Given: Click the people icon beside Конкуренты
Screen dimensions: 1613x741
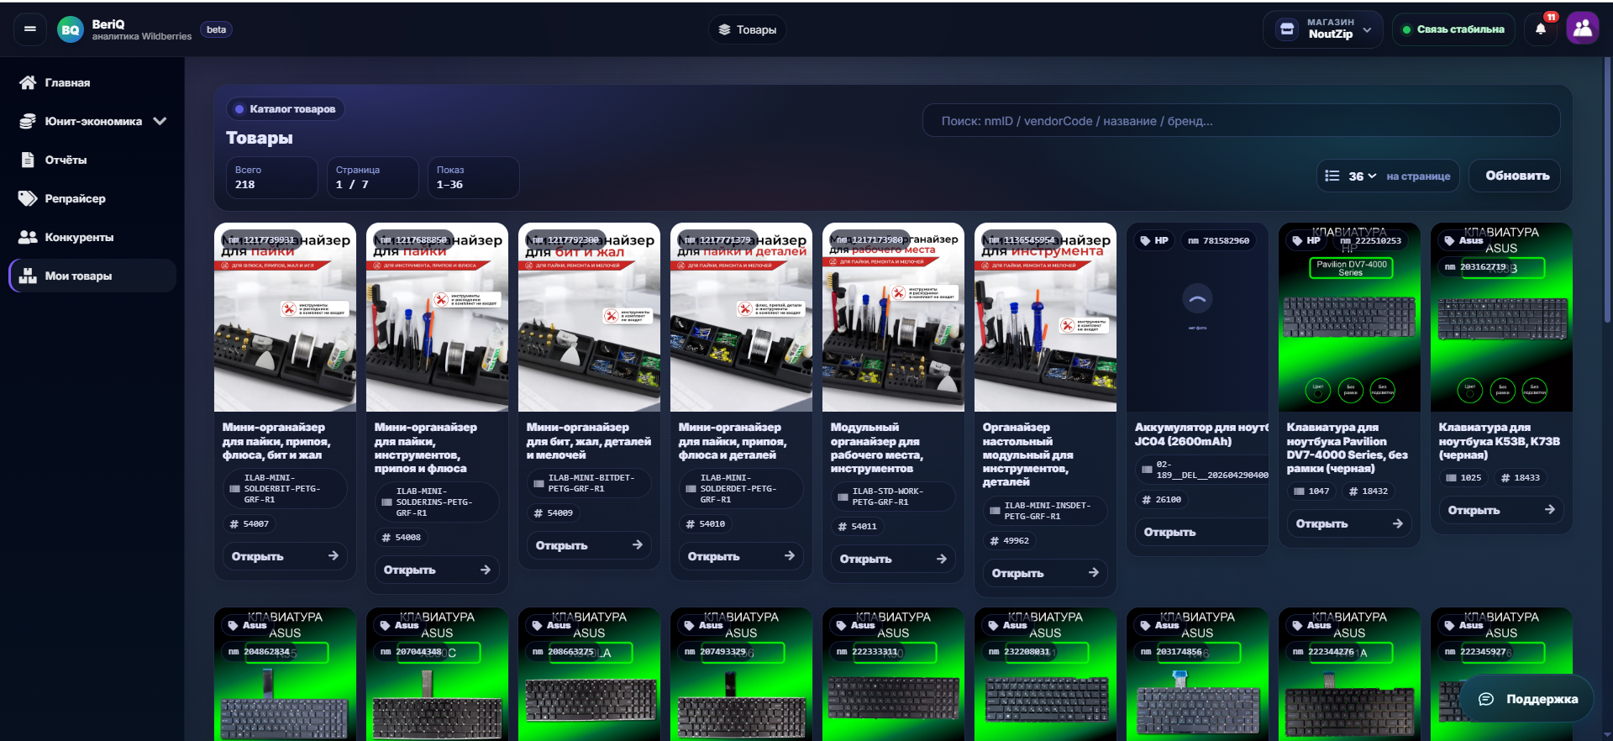Looking at the screenshot, I should 28,238.
